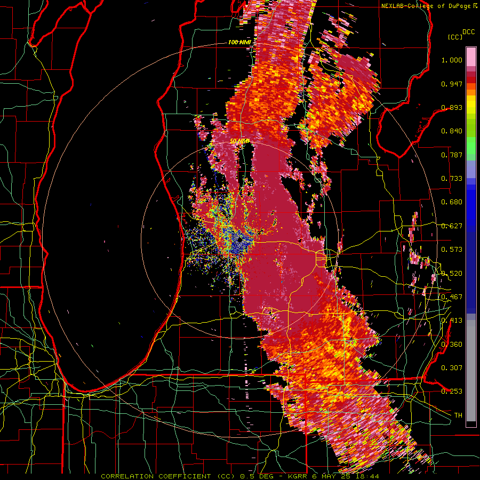
Task: Click the TH threshold label
Action: [458, 415]
